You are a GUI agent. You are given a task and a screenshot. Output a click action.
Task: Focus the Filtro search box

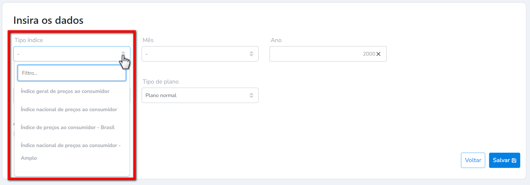point(72,73)
